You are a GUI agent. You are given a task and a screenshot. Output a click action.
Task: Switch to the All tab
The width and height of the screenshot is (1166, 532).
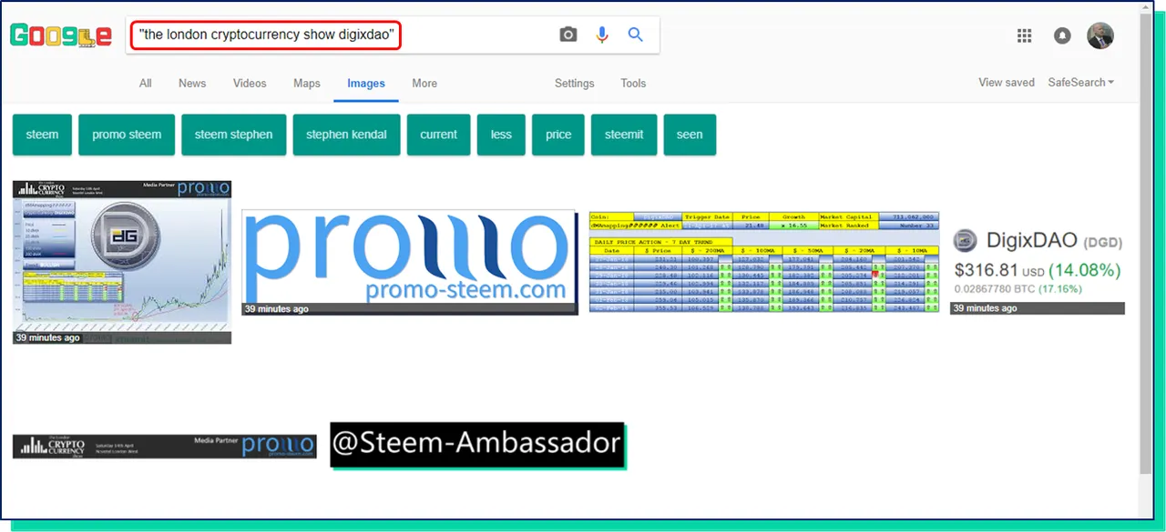coord(145,83)
